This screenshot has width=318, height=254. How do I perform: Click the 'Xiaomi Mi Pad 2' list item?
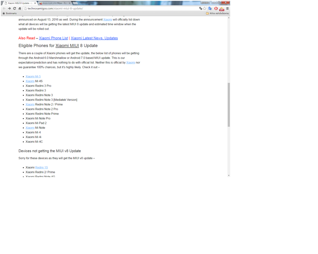pyautogui.click(x=36, y=123)
